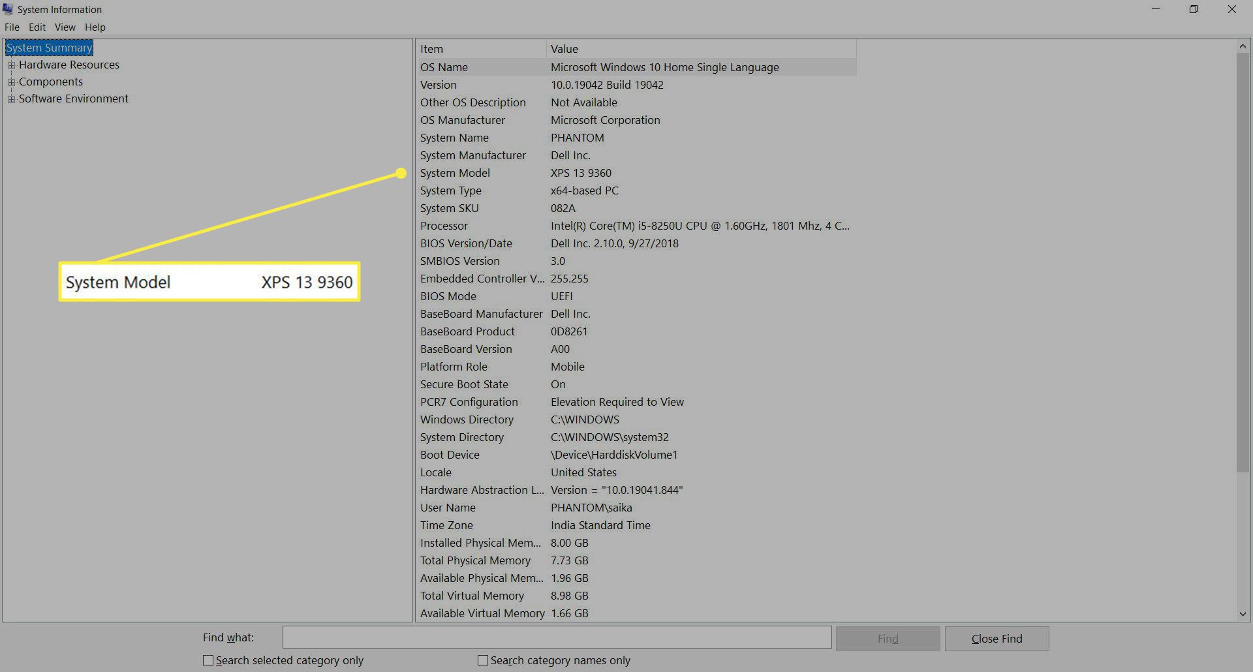Select the System Directory row

tap(636, 437)
